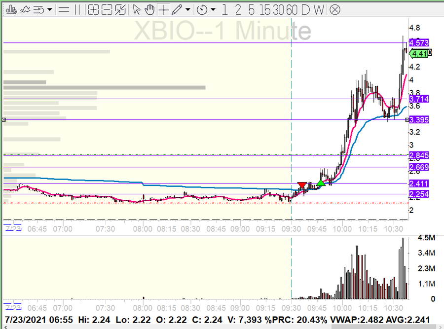444x329 pixels.
Task: Expand the pencil tool dropdown arrow
Action: pos(188,10)
